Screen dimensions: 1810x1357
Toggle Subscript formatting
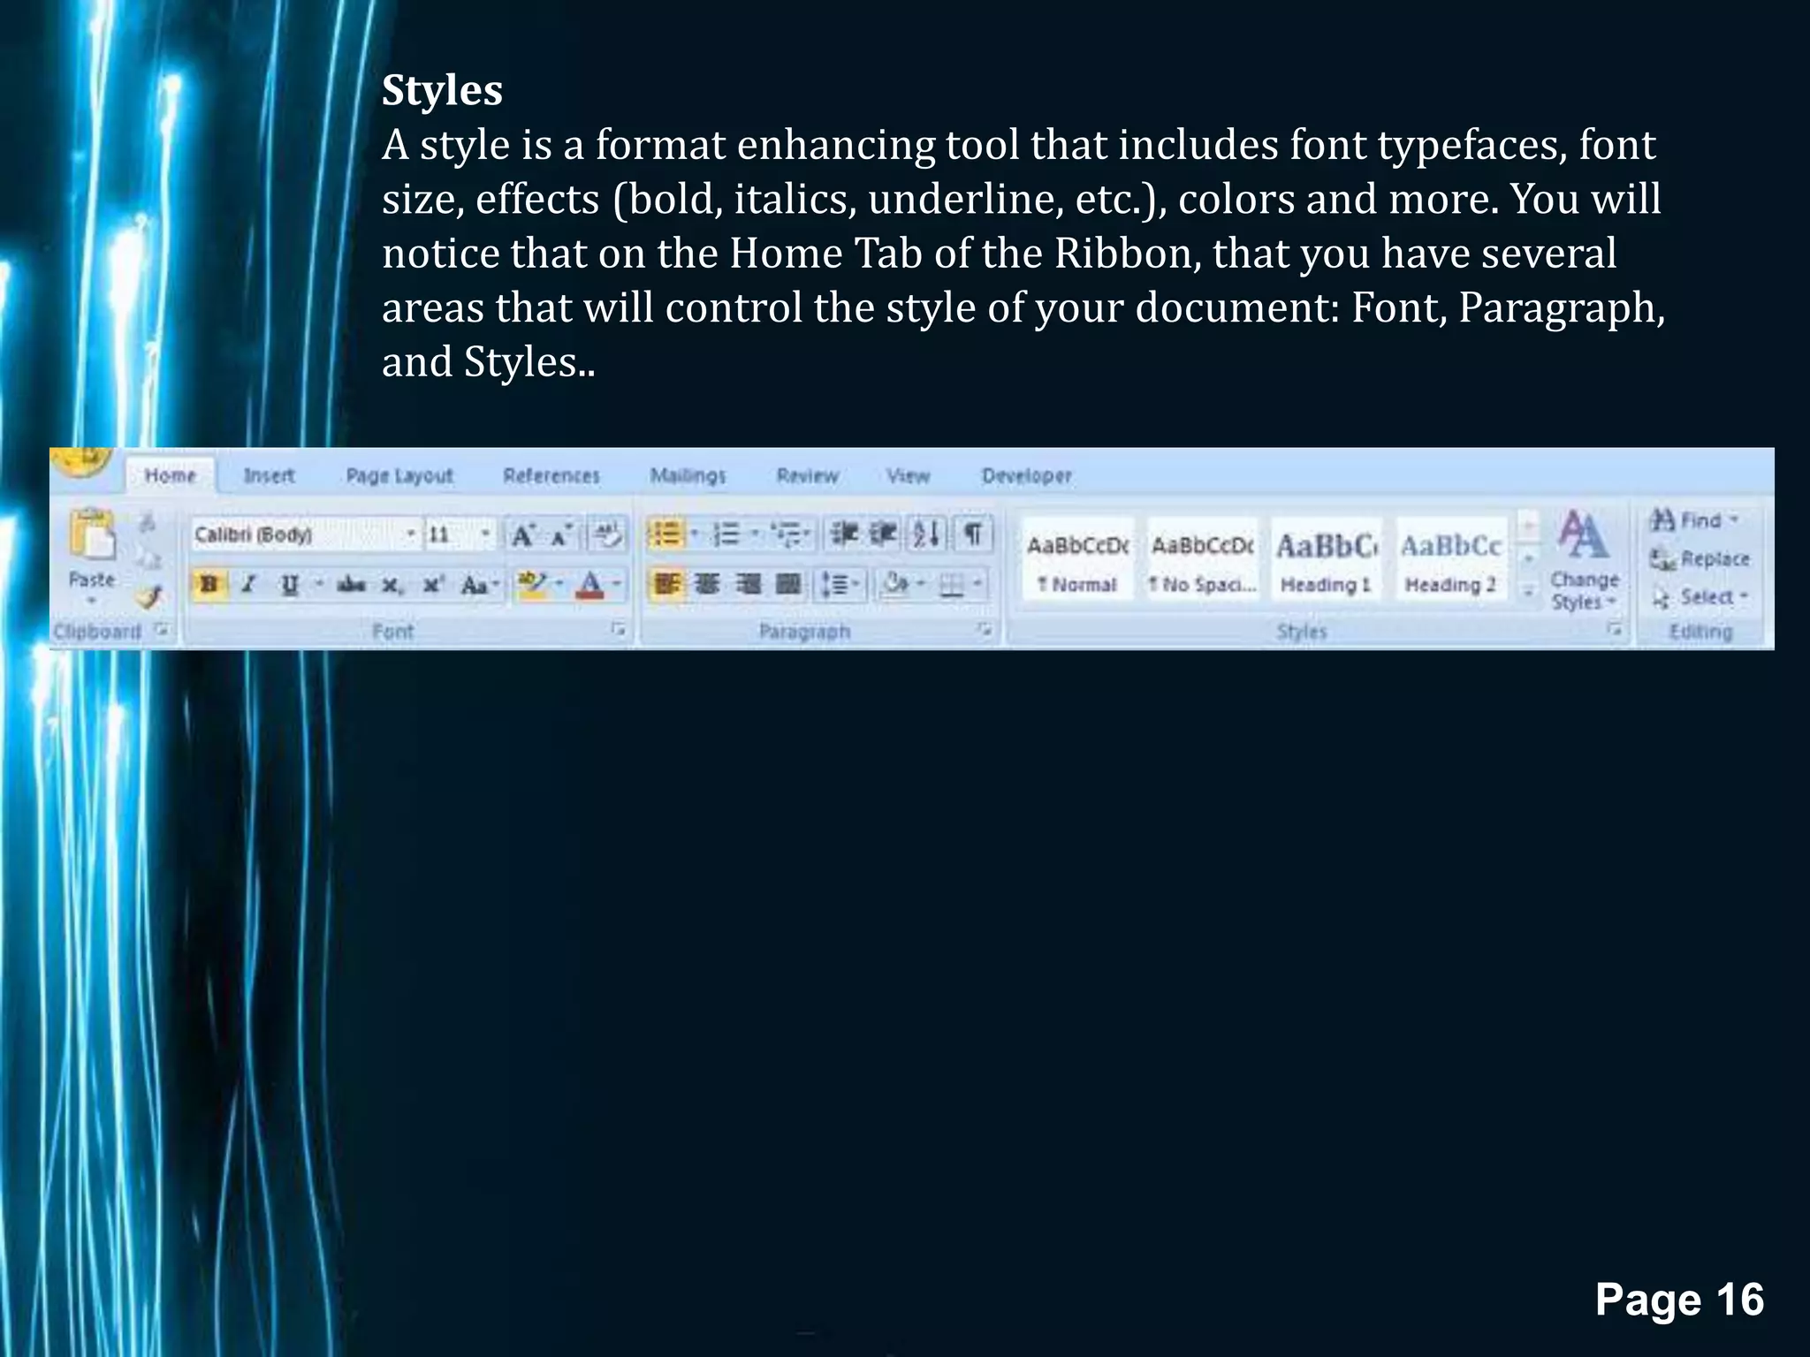tap(392, 585)
